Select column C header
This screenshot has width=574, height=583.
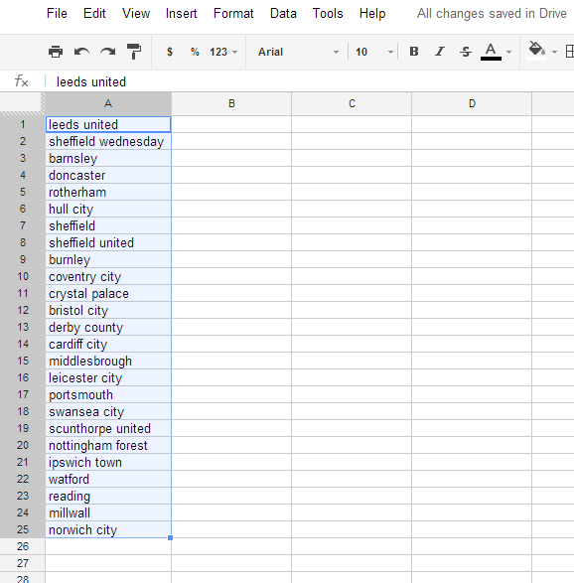coord(352,103)
